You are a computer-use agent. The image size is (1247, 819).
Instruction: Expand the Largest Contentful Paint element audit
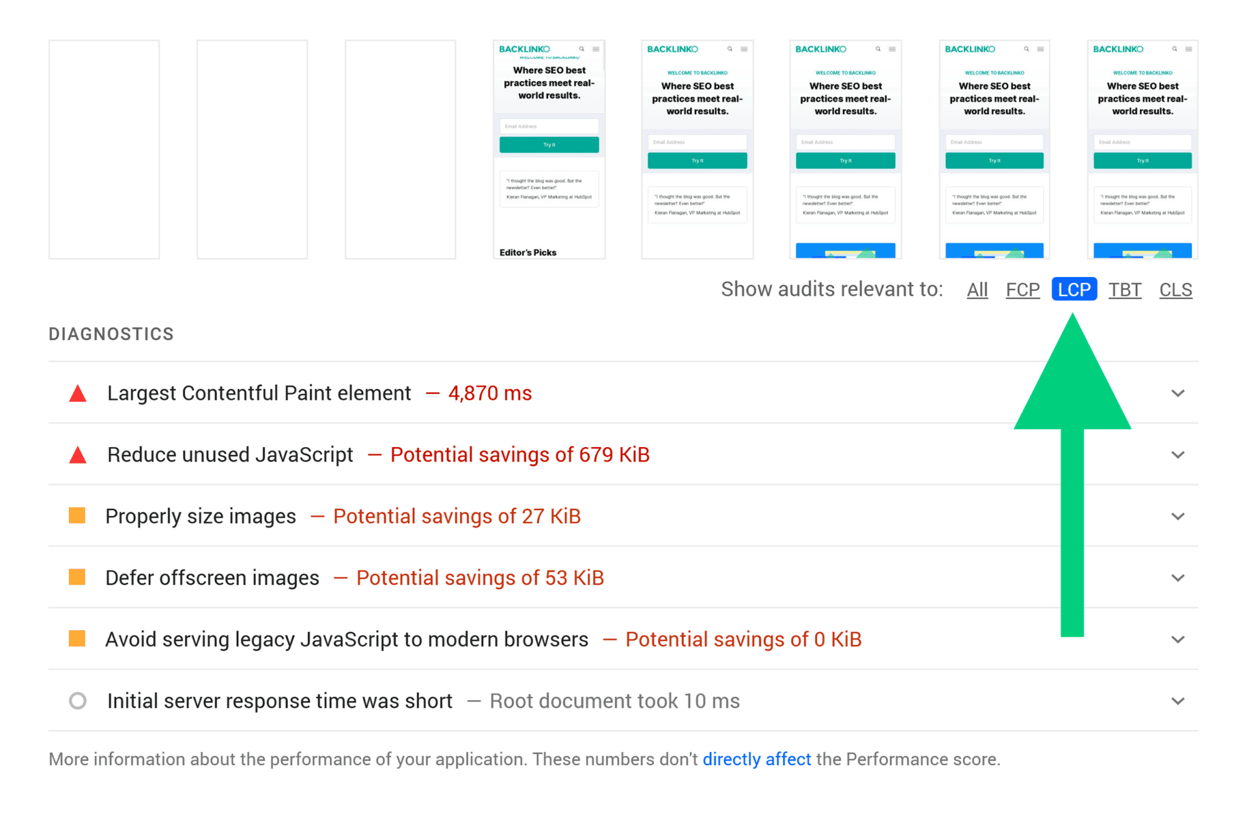[1178, 393]
